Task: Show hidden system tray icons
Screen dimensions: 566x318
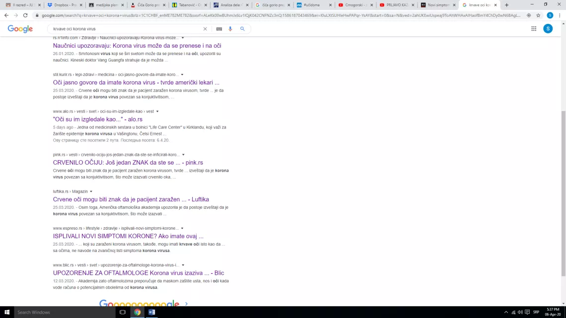Action: (506, 312)
